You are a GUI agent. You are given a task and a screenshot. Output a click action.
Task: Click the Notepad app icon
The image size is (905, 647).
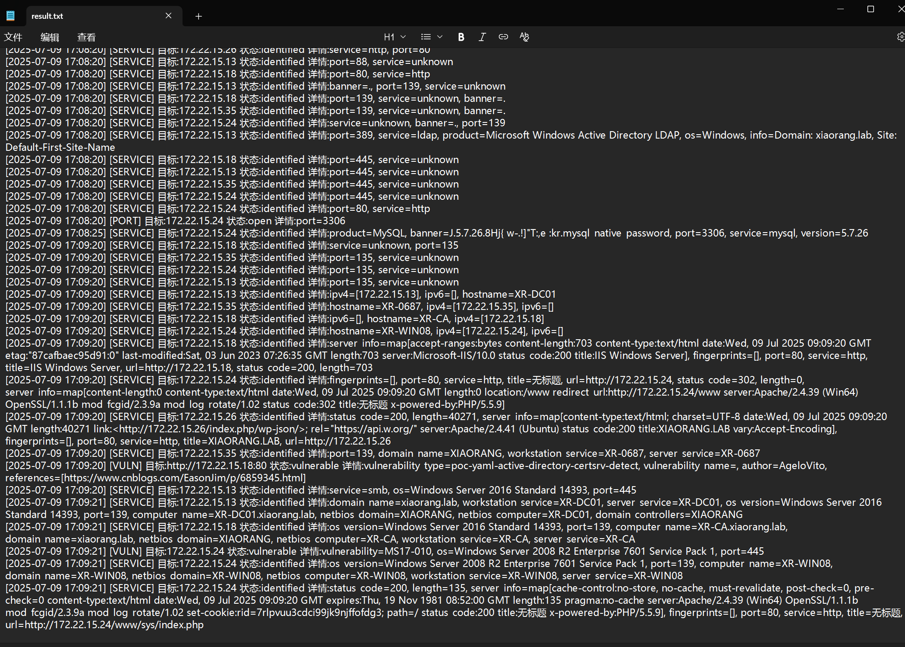(x=10, y=16)
